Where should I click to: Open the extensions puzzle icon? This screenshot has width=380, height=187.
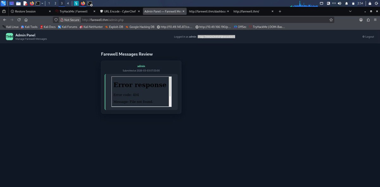(x=368, y=20)
